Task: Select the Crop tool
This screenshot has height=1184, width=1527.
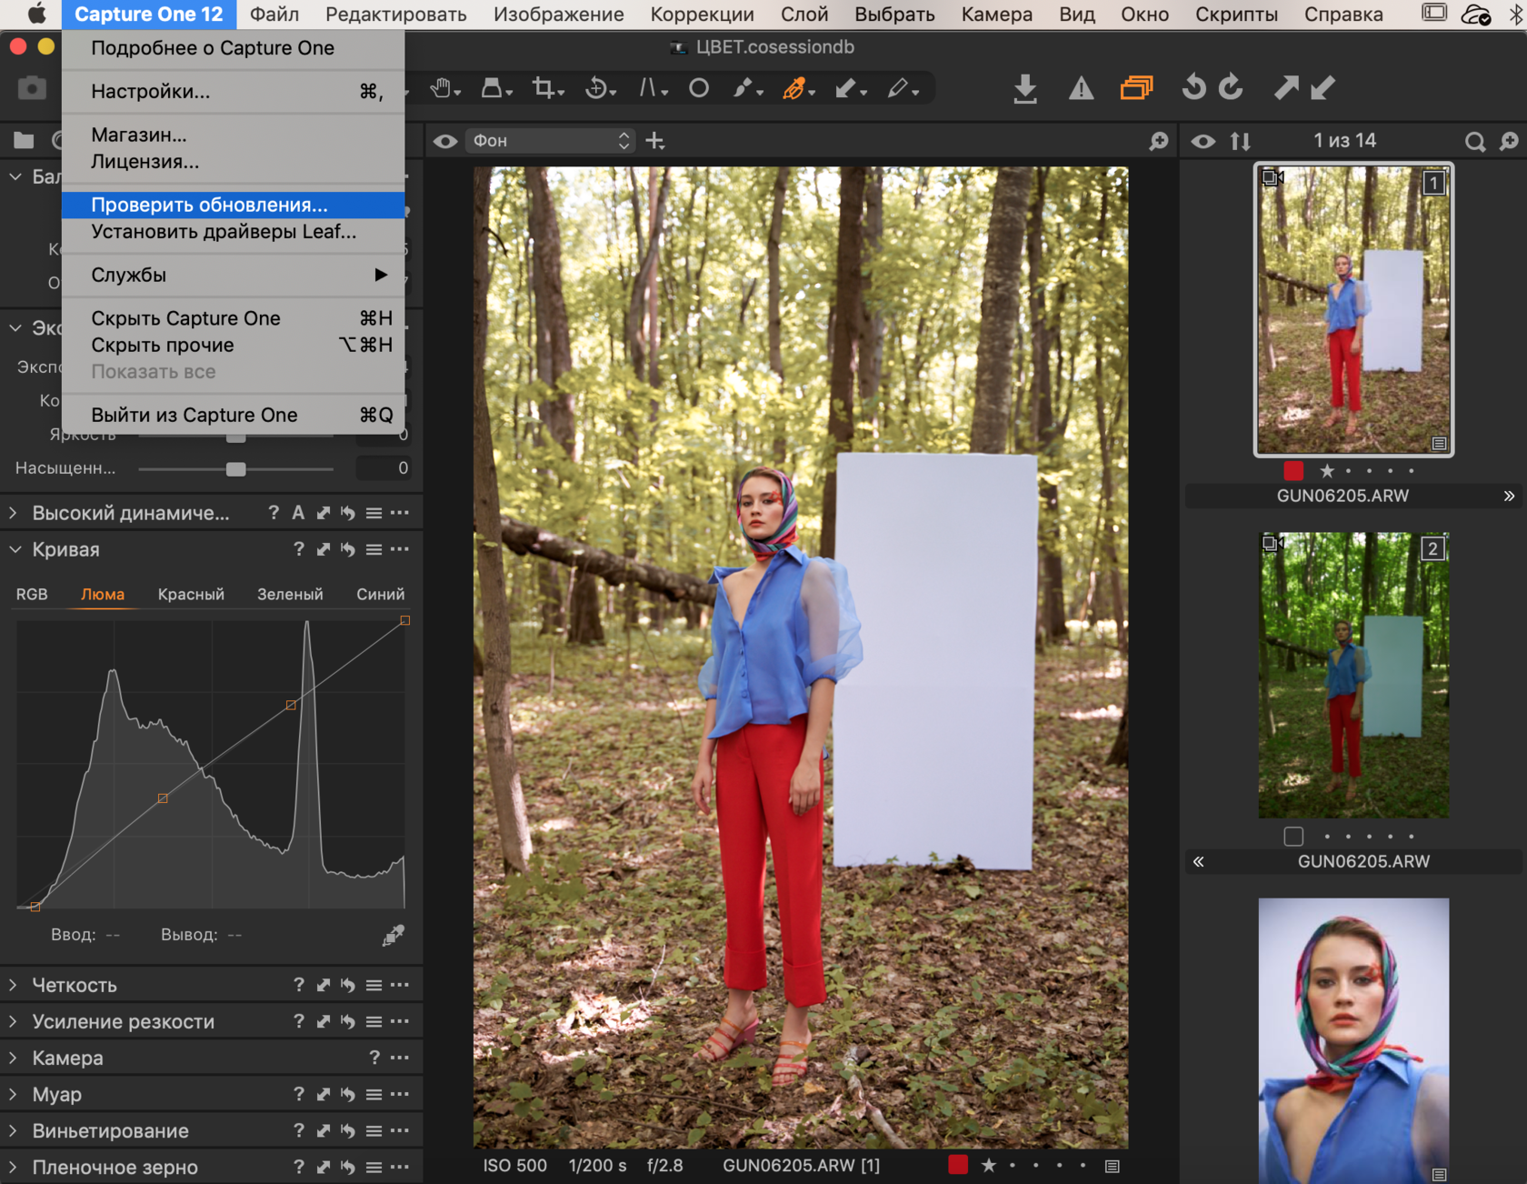Action: [x=544, y=88]
